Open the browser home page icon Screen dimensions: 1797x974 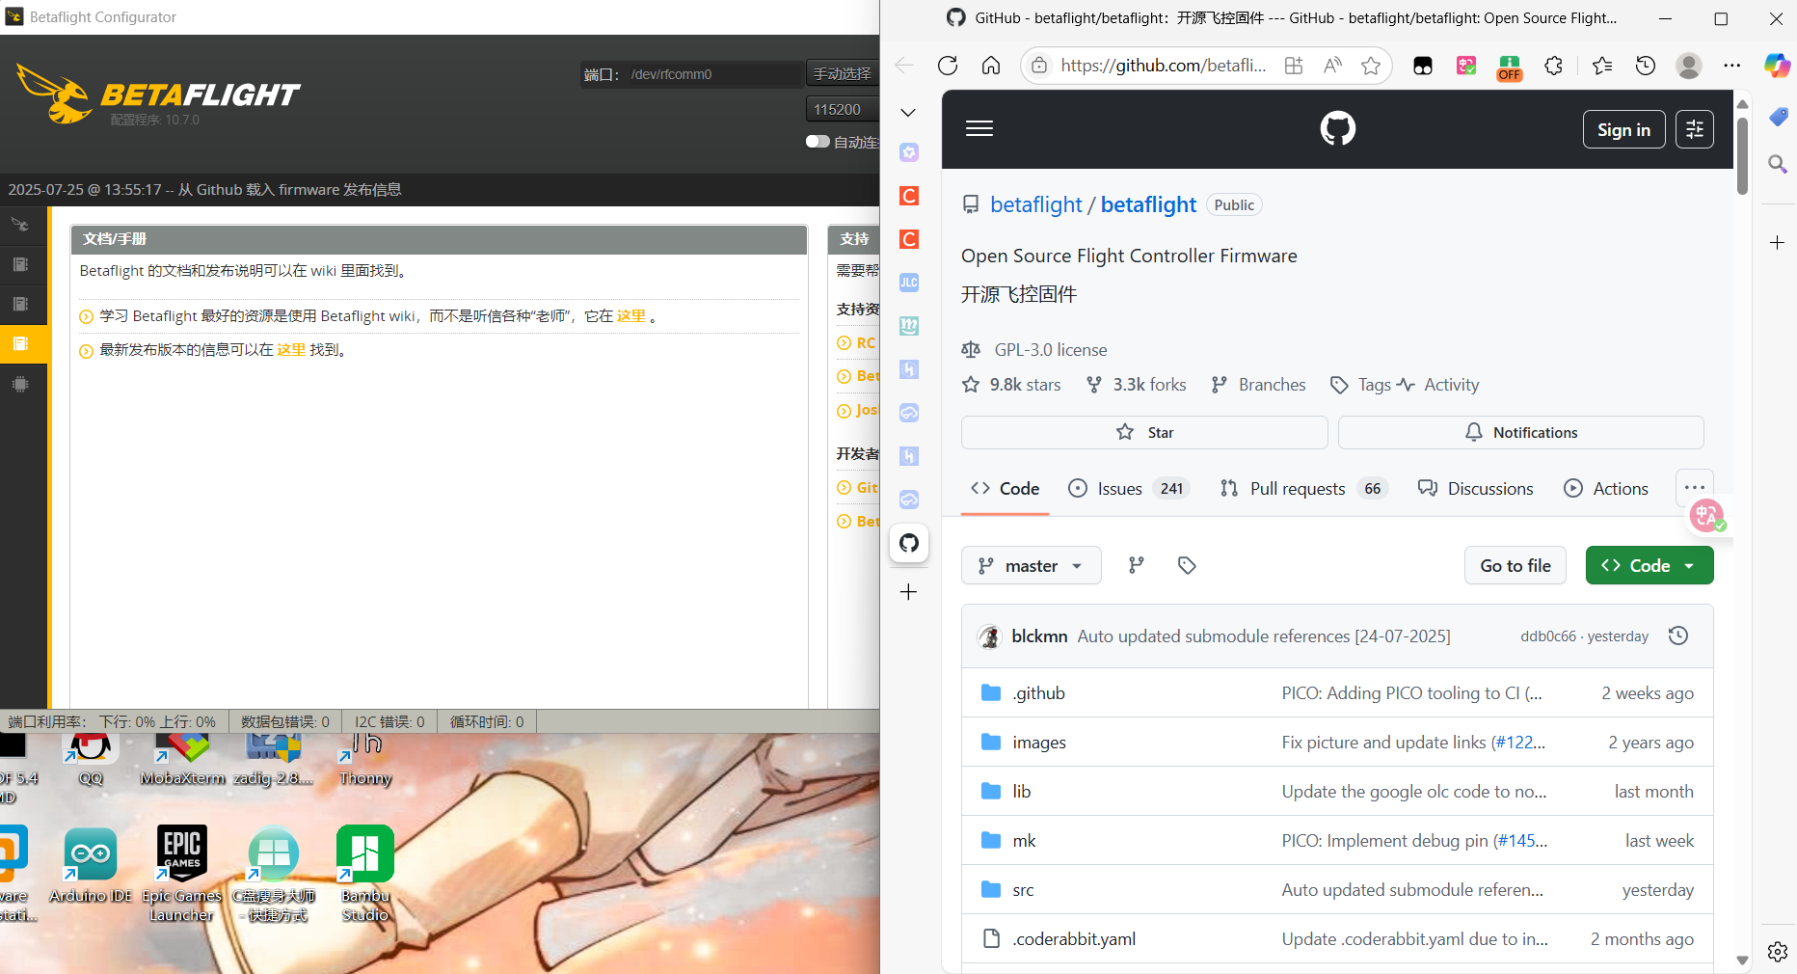pos(991,66)
